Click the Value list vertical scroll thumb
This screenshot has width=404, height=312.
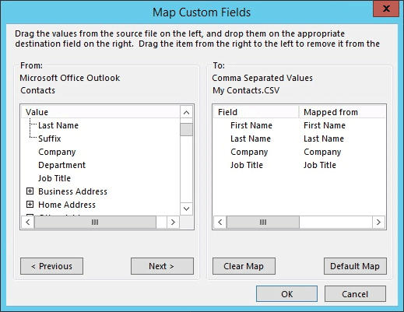(x=186, y=129)
